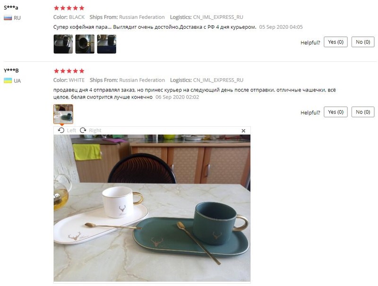Click reviewer name S***a

pos(11,8)
